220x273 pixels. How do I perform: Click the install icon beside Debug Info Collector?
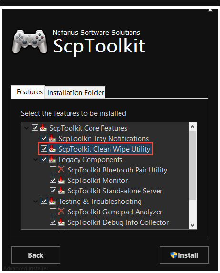(61, 222)
